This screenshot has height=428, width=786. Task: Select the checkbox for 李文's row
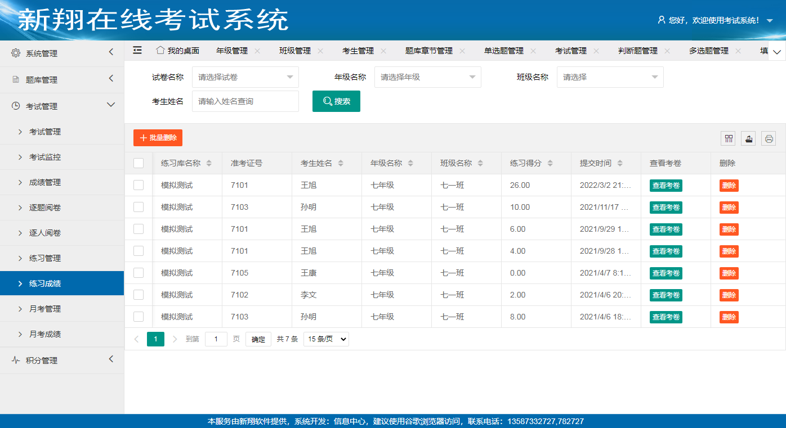coord(139,295)
